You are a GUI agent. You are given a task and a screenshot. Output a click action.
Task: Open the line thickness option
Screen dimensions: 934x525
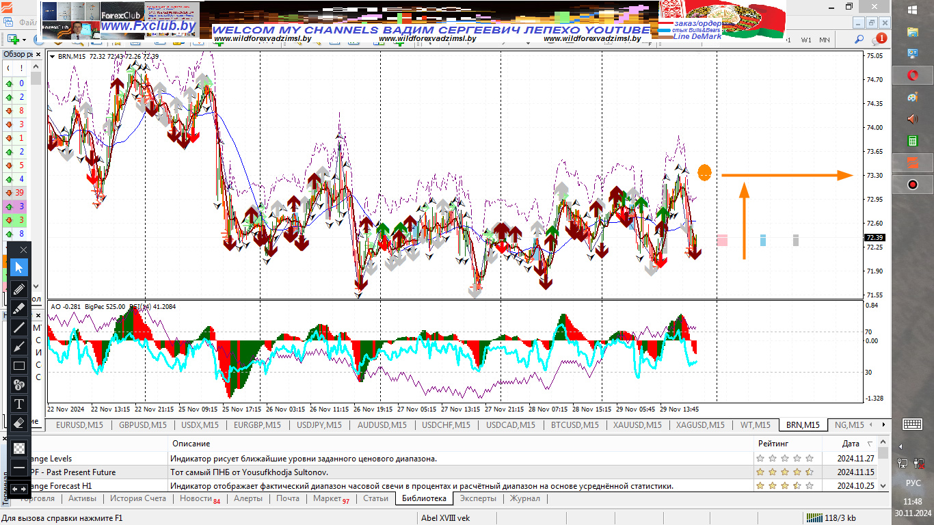pyautogui.click(x=19, y=468)
